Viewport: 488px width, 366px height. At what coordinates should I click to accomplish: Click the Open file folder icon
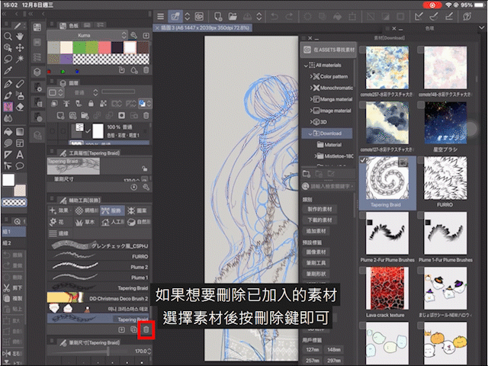(x=233, y=17)
